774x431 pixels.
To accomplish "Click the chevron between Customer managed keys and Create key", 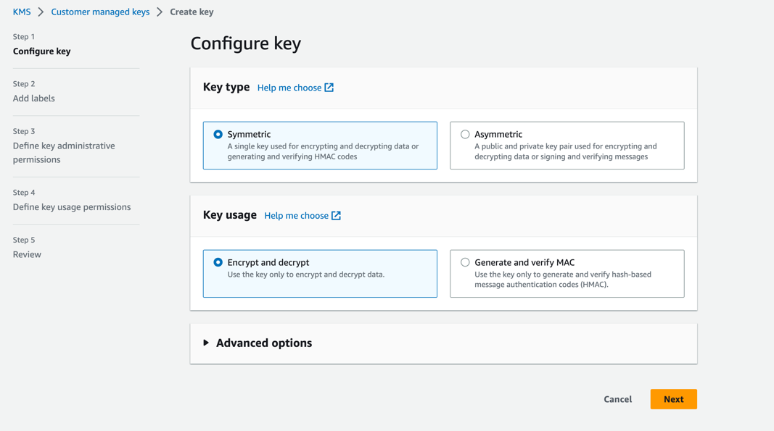I will (x=161, y=12).
